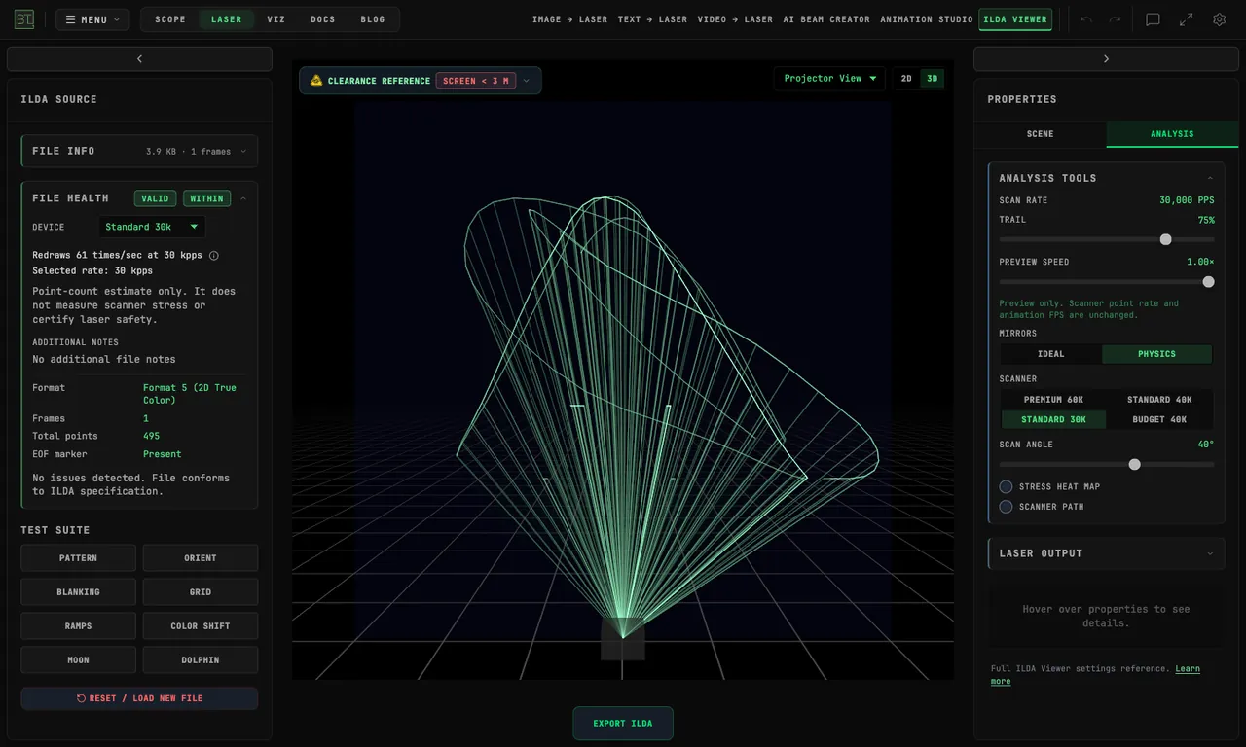
Task: Click Reset / Load New File
Action: pos(139,698)
